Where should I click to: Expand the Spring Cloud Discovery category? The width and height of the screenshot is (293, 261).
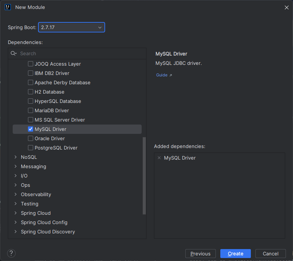16,232
